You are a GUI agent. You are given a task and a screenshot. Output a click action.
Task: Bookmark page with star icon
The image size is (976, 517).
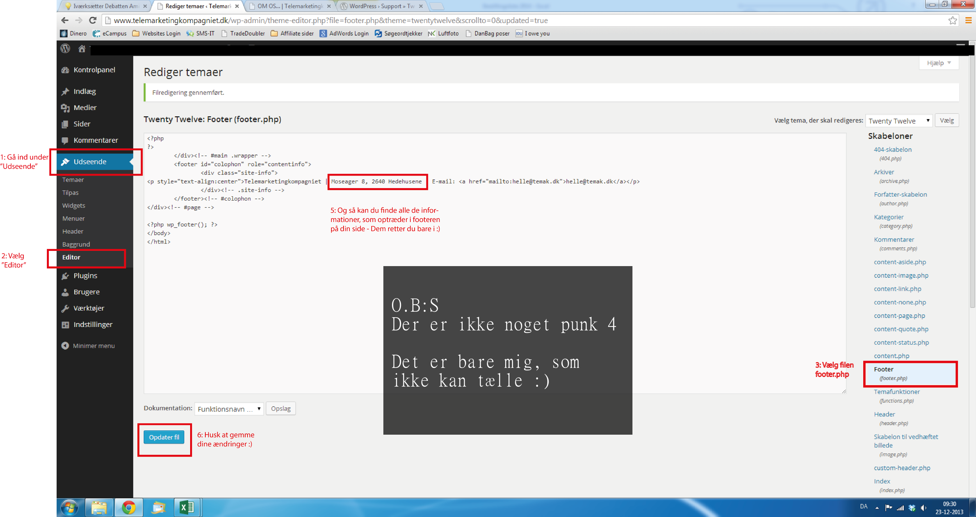coord(953,20)
